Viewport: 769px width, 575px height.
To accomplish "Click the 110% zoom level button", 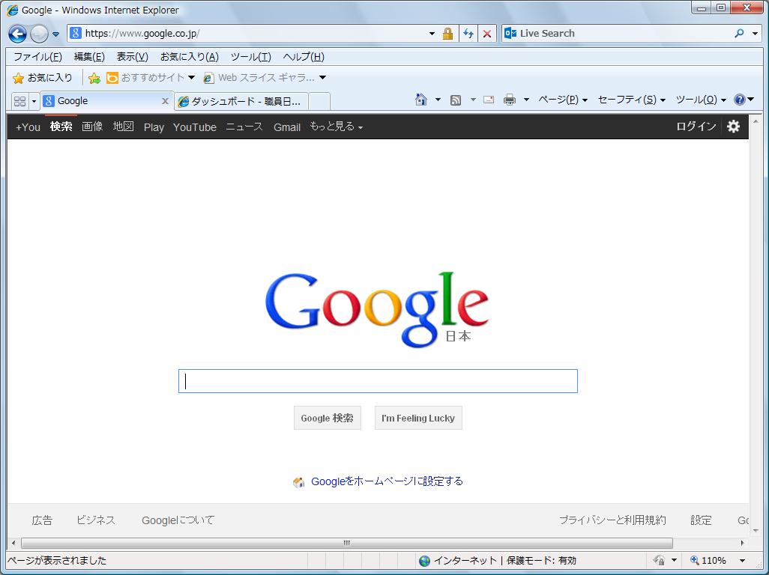I will [708, 560].
